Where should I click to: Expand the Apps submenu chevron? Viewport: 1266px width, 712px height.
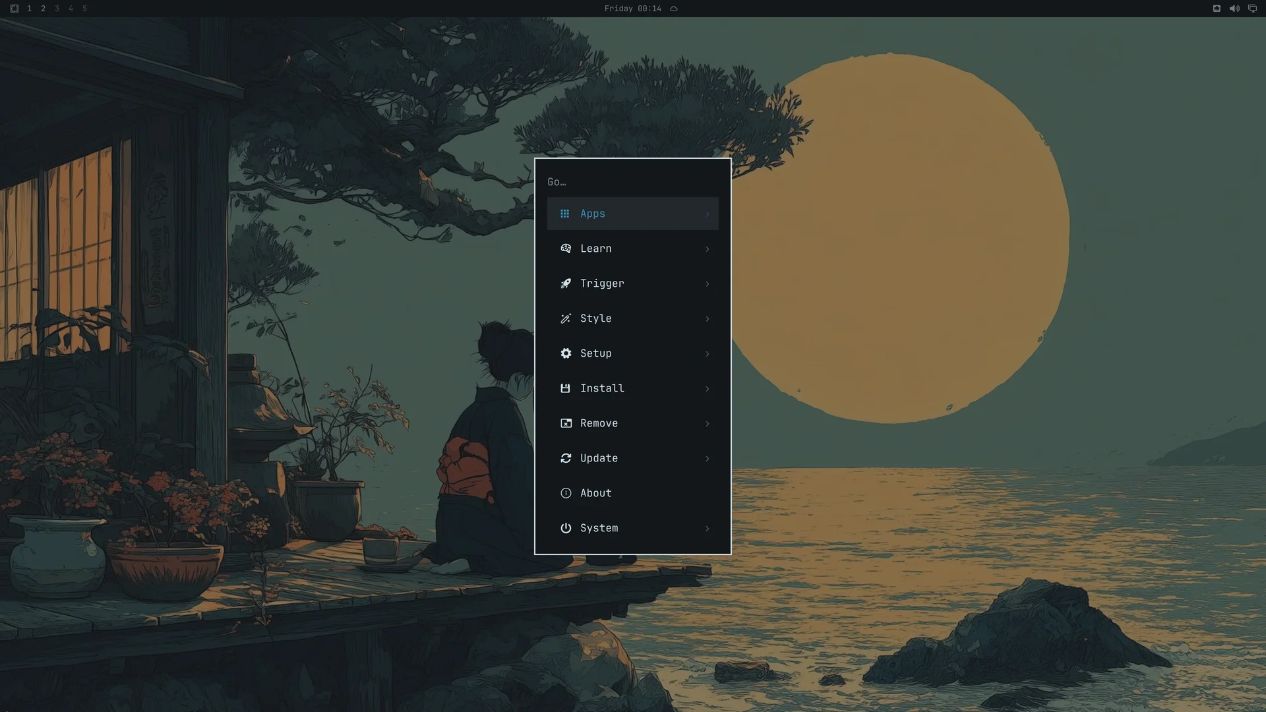click(707, 214)
